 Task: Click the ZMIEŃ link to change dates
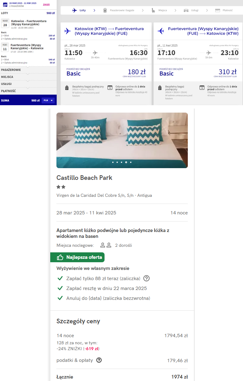pyautogui.click(x=46, y=5)
